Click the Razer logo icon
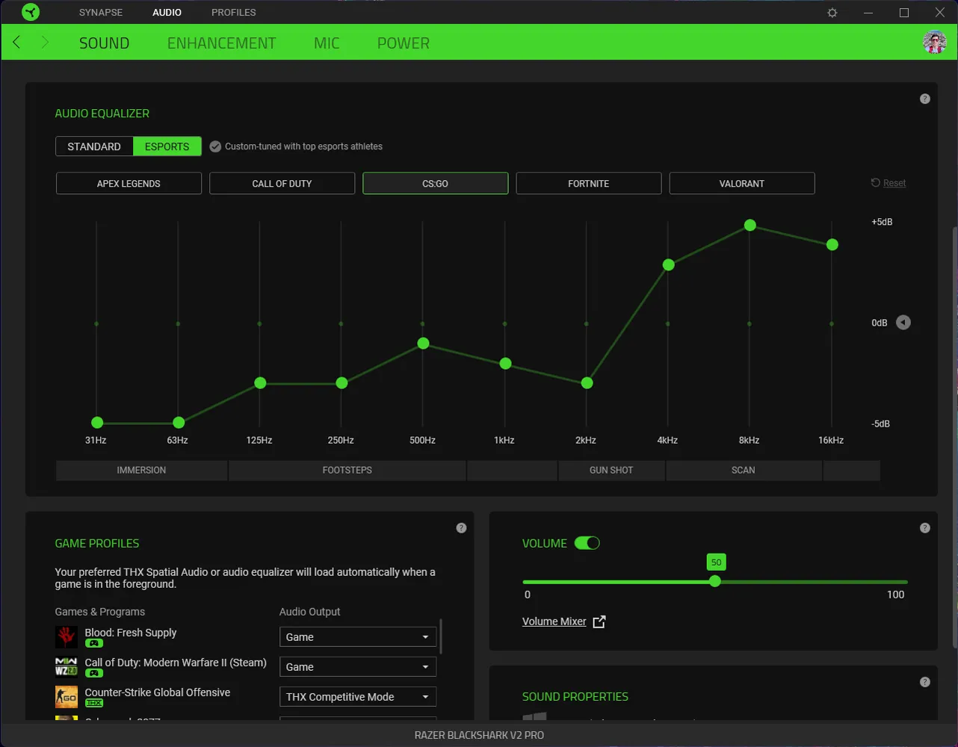Viewport: 958px width, 747px height. tap(31, 12)
